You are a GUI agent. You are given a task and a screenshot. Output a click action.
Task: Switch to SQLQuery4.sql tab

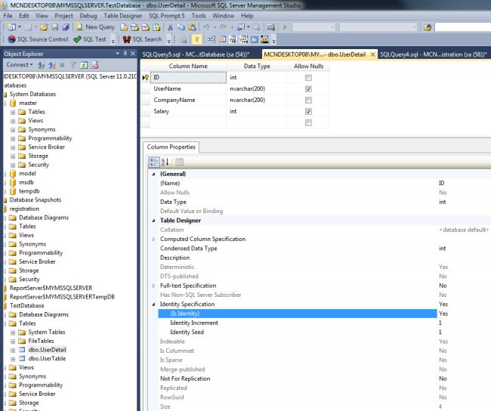click(x=434, y=54)
